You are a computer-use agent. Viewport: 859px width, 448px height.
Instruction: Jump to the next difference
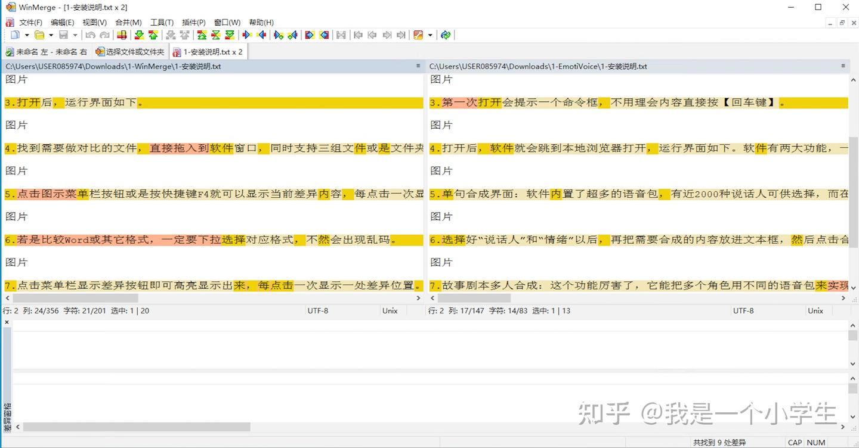point(139,35)
